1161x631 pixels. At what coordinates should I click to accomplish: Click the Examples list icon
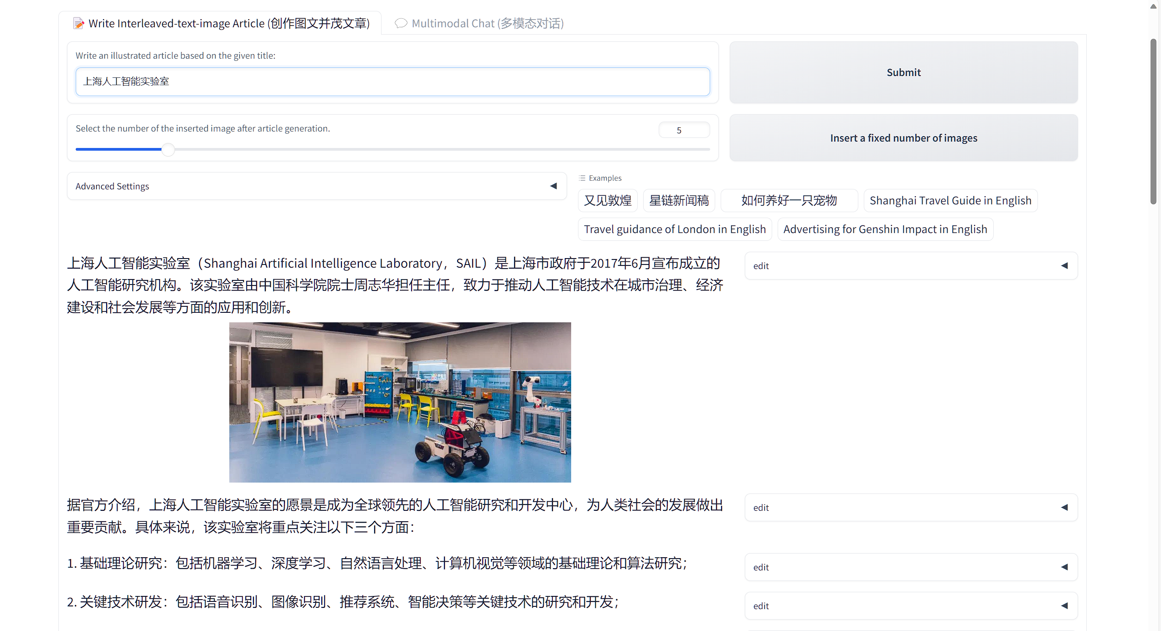pos(582,178)
